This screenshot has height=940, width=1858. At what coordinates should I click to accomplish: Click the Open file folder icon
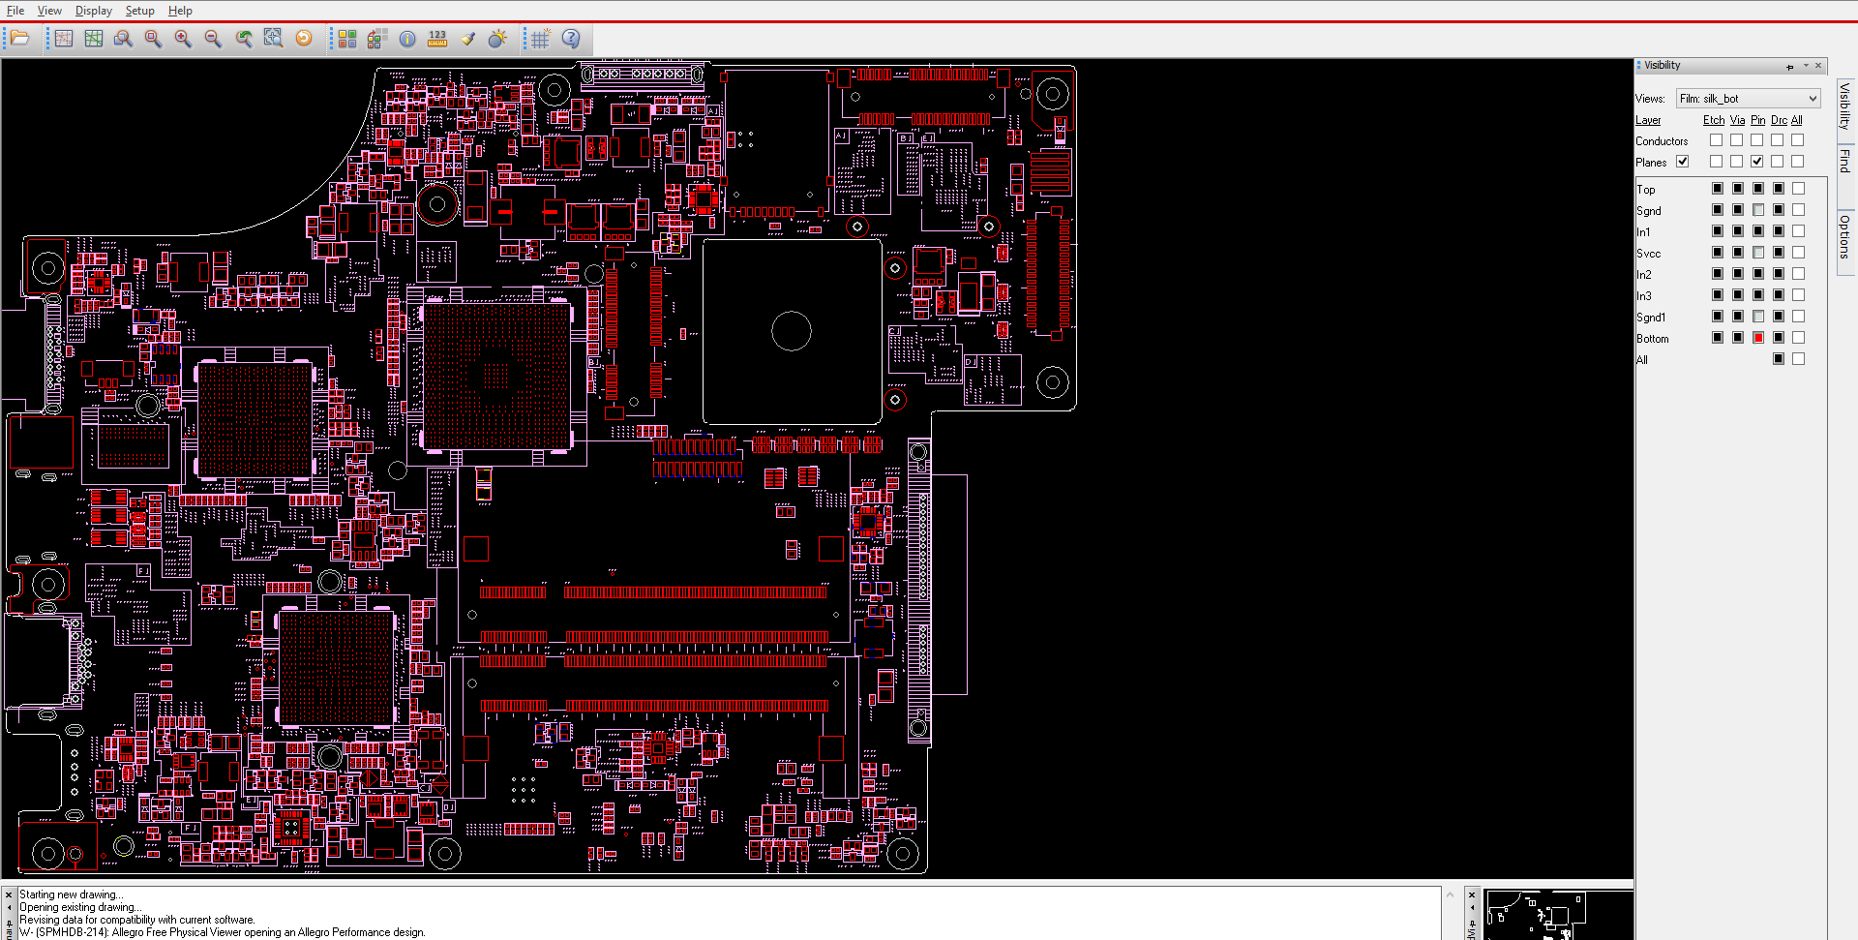pos(19,39)
